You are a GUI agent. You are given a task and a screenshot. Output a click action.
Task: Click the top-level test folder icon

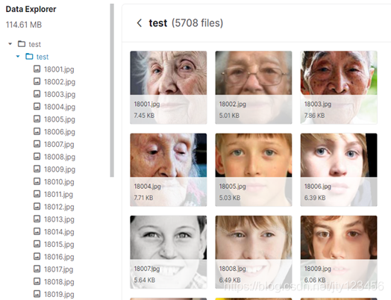coord(22,44)
